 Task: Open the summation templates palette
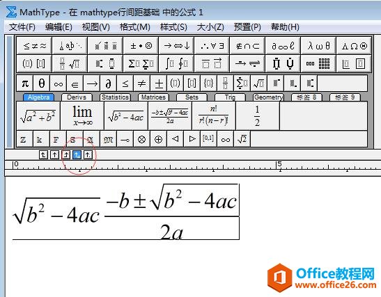[x=141, y=63]
